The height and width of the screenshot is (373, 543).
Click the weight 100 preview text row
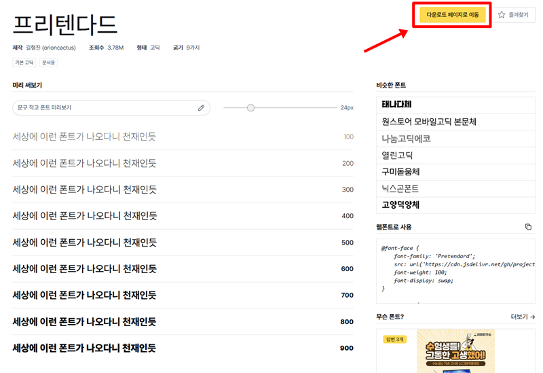183,137
